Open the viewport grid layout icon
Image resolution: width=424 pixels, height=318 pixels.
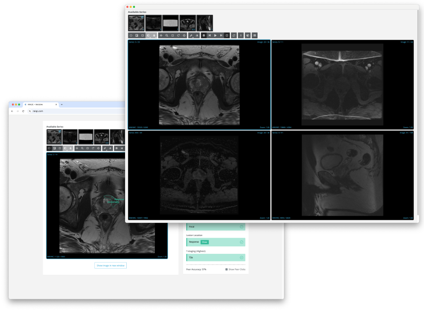pos(254,35)
